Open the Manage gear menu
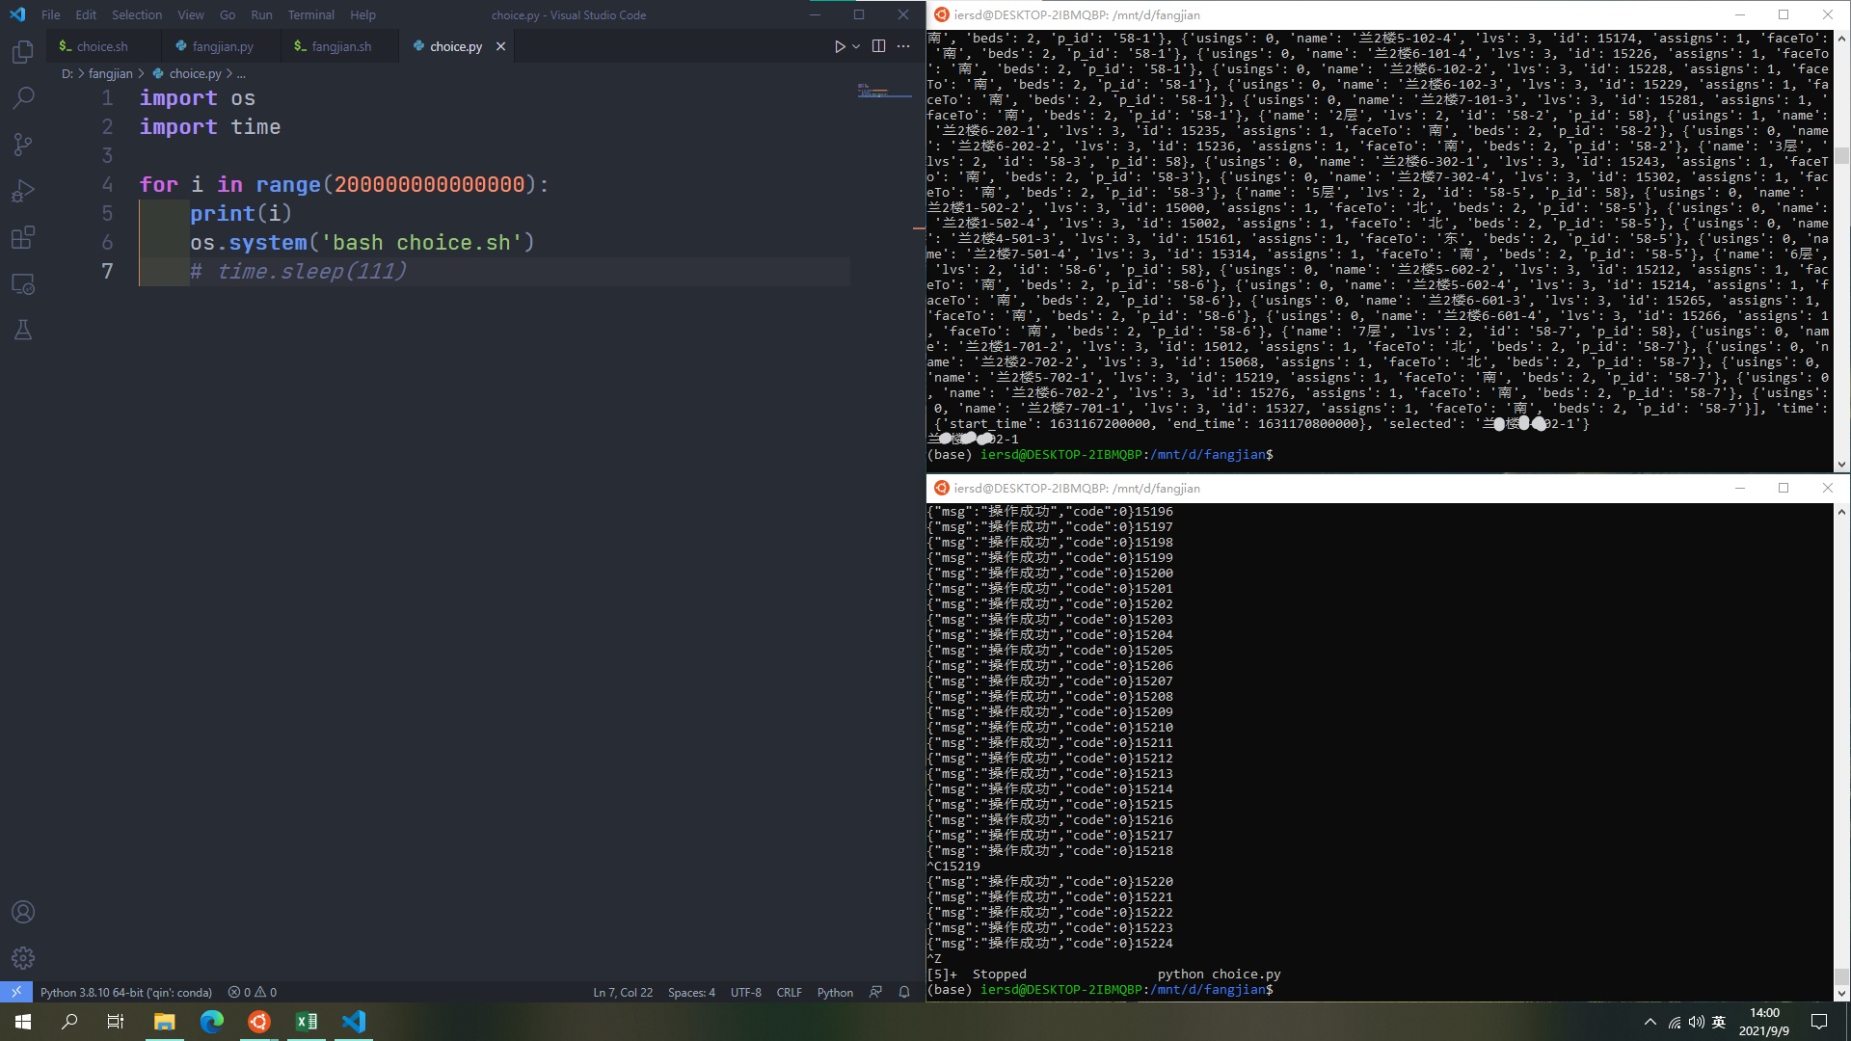 23,958
